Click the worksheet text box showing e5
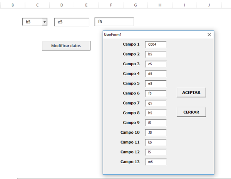This screenshot has width=231, height=179. 71,22
